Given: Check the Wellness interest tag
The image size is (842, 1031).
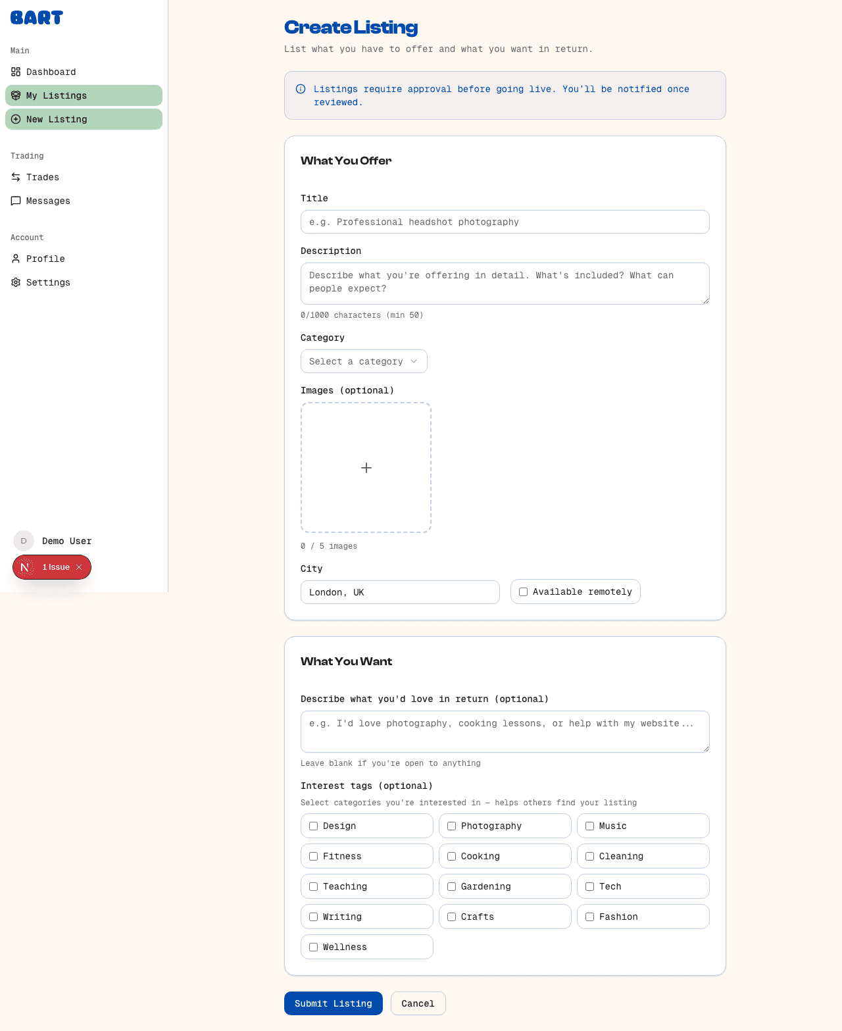Looking at the screenshot, I should pos(314,947).
